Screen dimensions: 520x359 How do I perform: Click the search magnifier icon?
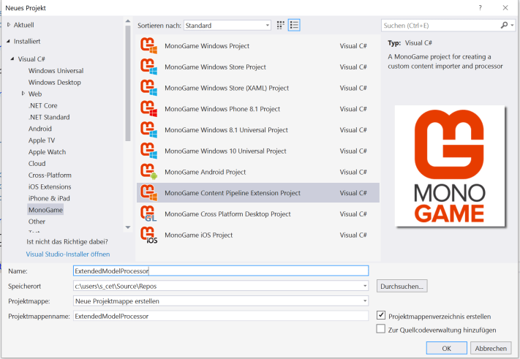click(504, 25)
